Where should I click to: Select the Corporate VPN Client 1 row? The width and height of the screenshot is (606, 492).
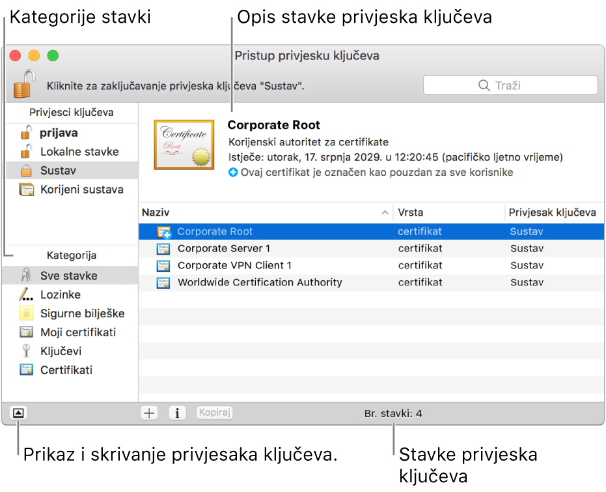point(372,265)
